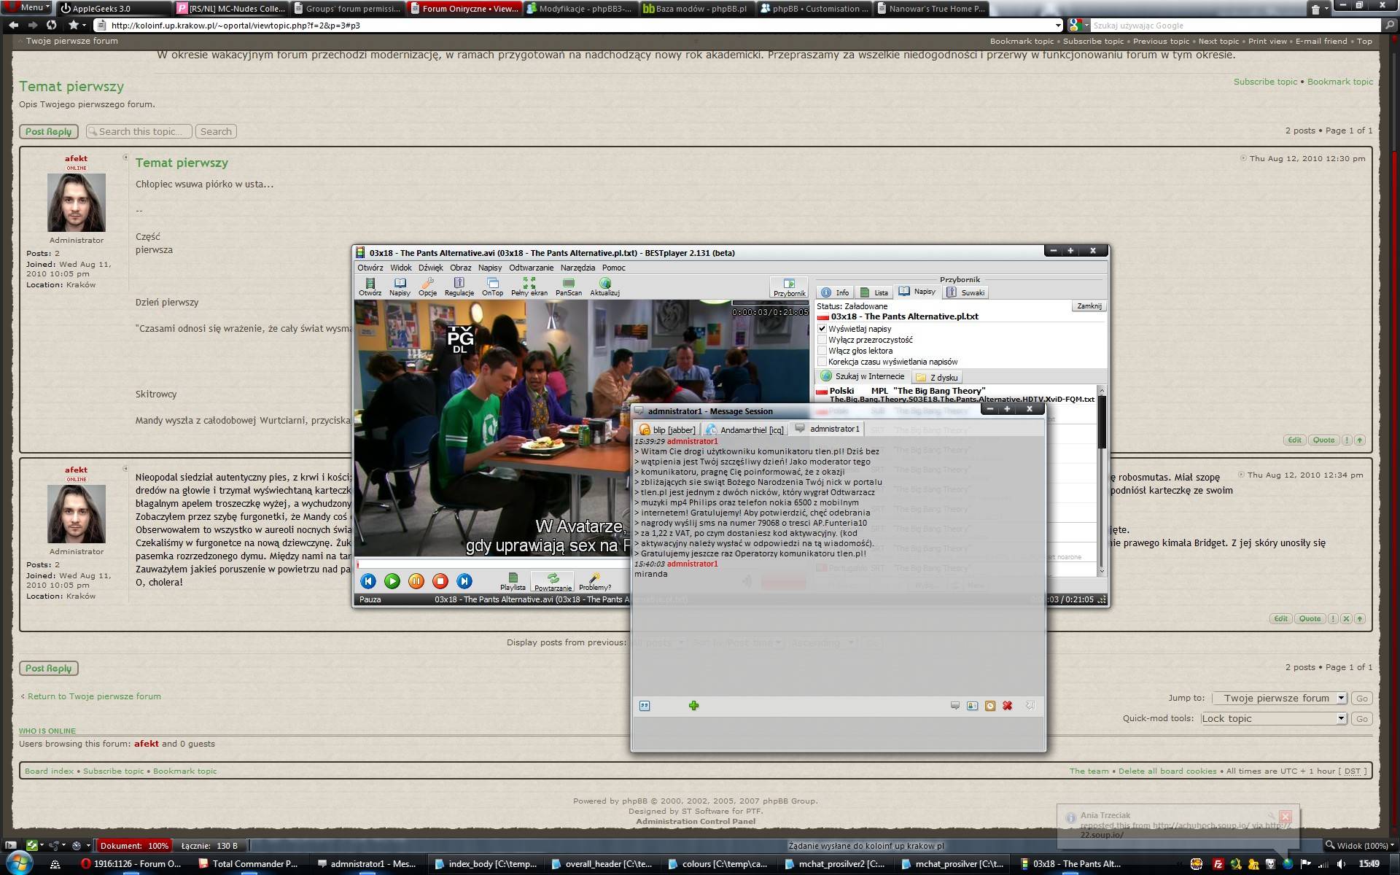Pause the video with the orange pause button
This screenshot has height=875, width=1400.
pos(416,581)
